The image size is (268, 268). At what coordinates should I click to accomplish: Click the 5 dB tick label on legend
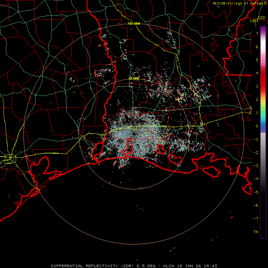(x=257, y=60)
